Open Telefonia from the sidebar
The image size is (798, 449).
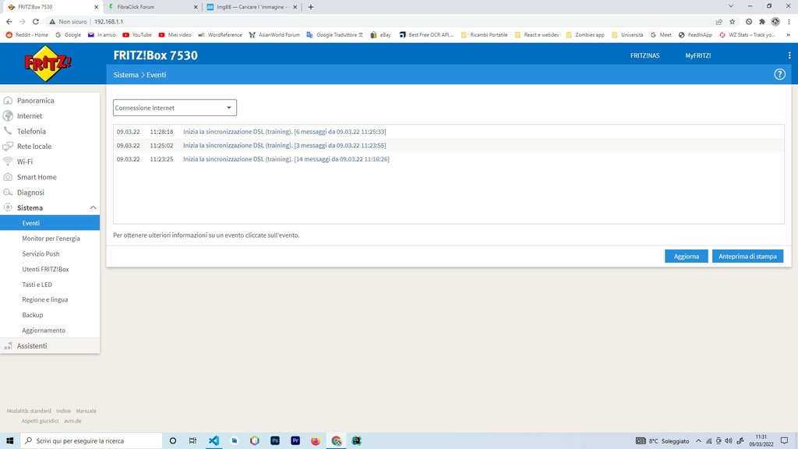[x=31, y=131]
